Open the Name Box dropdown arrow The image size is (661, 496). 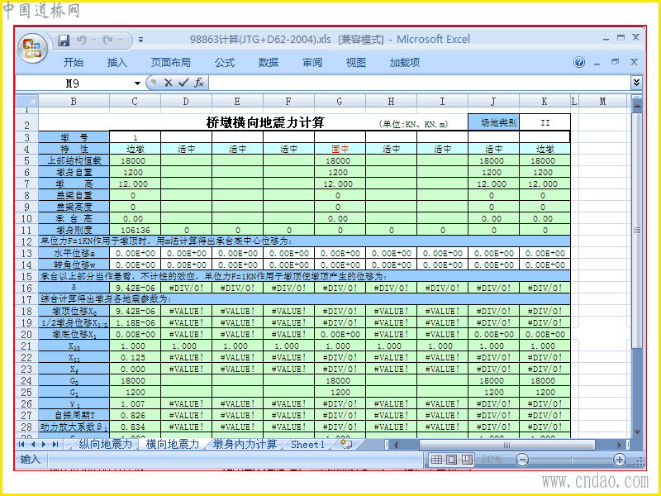coord(137,83)
